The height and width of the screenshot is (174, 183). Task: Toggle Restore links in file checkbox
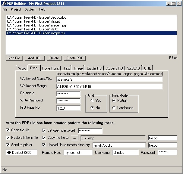click(8, 138)
